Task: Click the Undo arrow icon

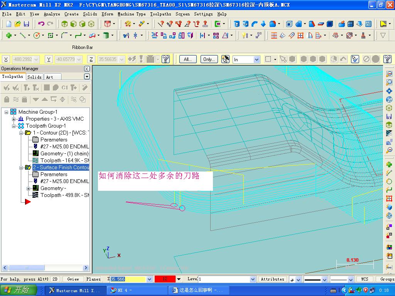Action: pyautogui.click(x=41, y=24)
